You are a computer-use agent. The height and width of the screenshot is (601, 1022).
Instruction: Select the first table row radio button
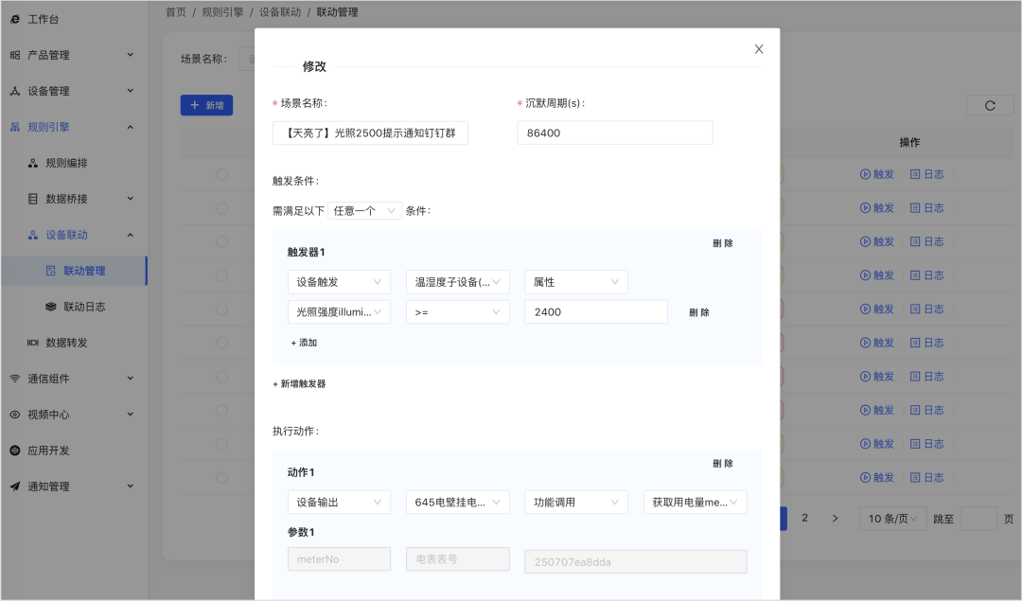pyautogui.click(x=221, y=174)
